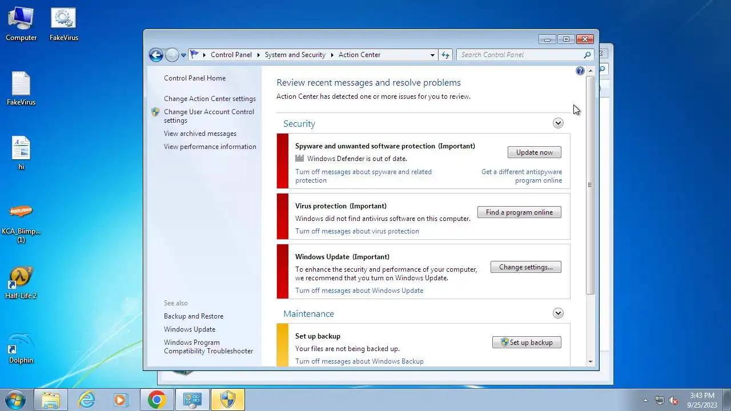The width and height of the screenshot is (731, 411).
Task: Open recent pages dropdown arrow
Action: tap(183, 55)
